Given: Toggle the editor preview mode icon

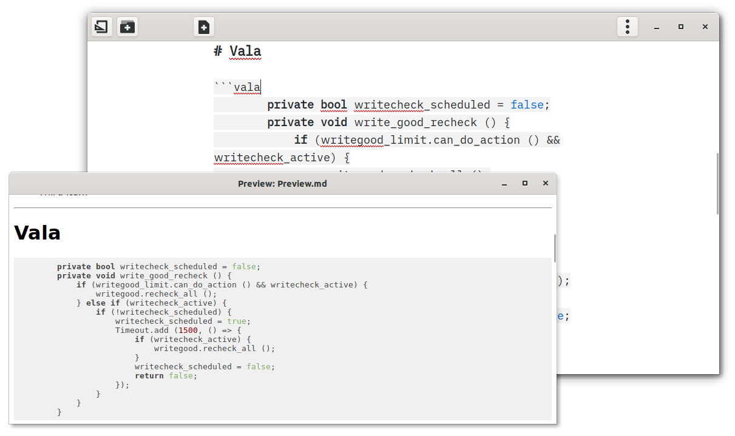Looking at the screenshot, I should pyautogui.click(x=101, y=27).
